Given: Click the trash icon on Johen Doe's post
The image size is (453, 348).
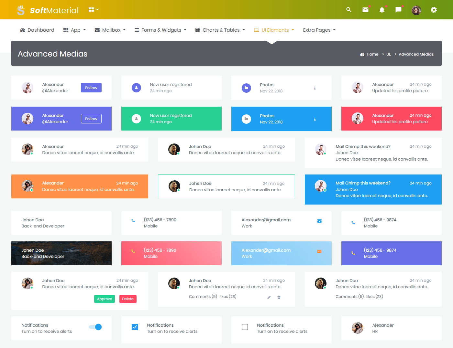Looking at the screenshot, I should pos(279,297).
